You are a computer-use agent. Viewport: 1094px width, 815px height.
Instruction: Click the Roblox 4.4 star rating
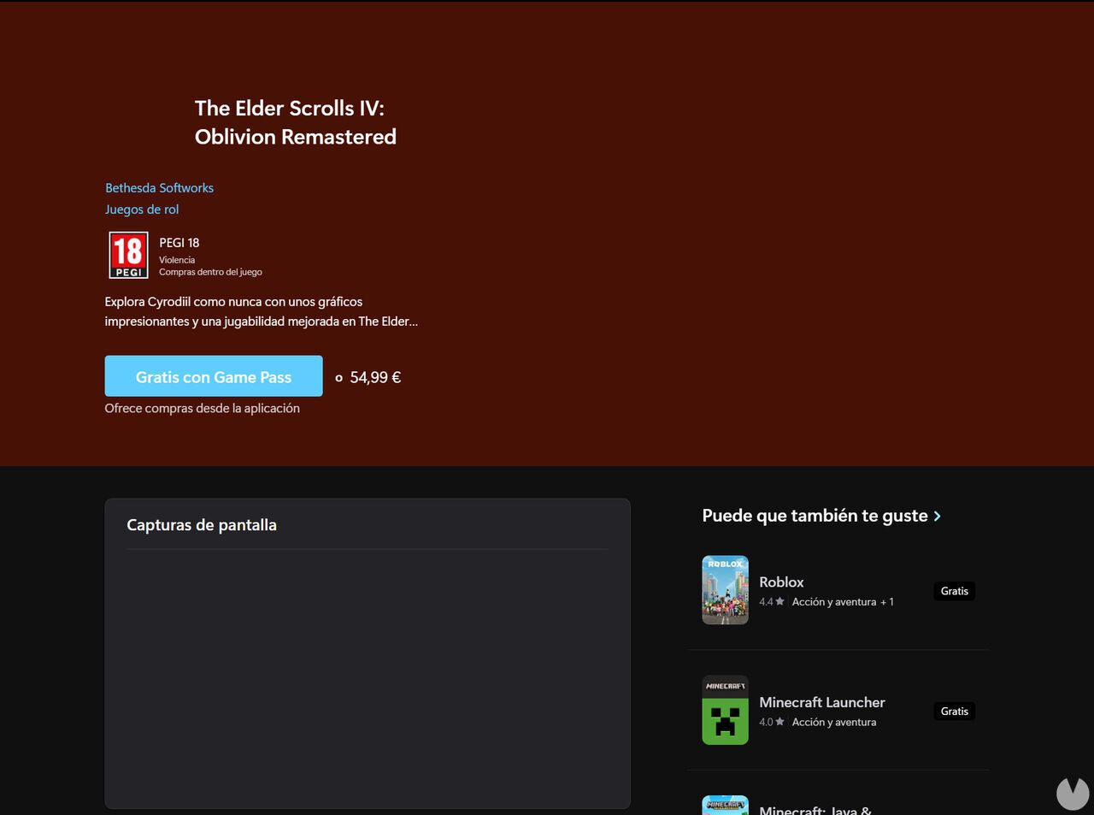click(772, 602)
